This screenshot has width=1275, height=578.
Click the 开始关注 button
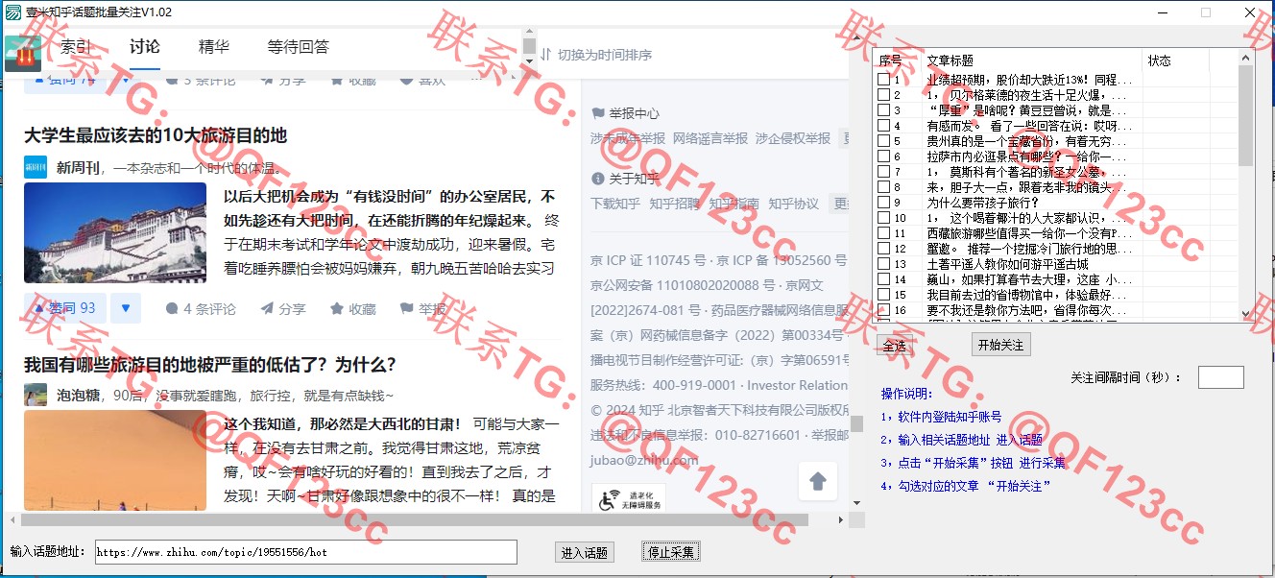[x=1000, y=345]
